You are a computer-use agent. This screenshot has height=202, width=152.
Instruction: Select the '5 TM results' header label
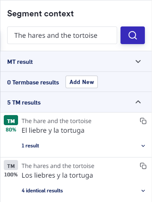pos(24,102)
